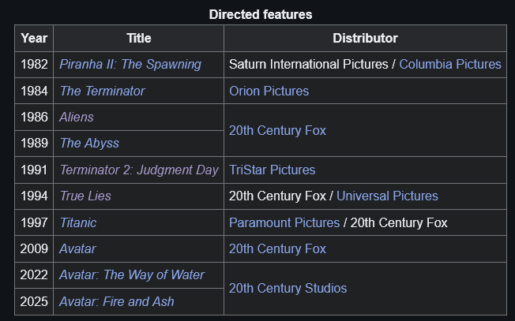
Task: Click the 20th Century Fox link beside Aliens
Action: point(277,130)
